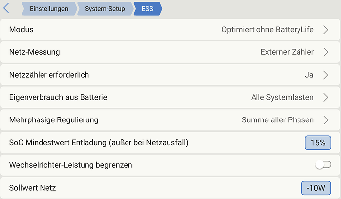Expand the Modus chevron arrow
Image resolution: width=341 pixels, height=199 pixels.
326,30
